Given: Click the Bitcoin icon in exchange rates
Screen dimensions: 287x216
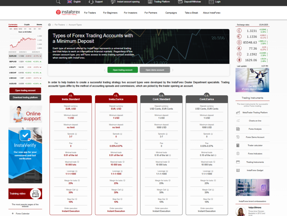Looking at the screenshot, I should [x=239, y=42].
